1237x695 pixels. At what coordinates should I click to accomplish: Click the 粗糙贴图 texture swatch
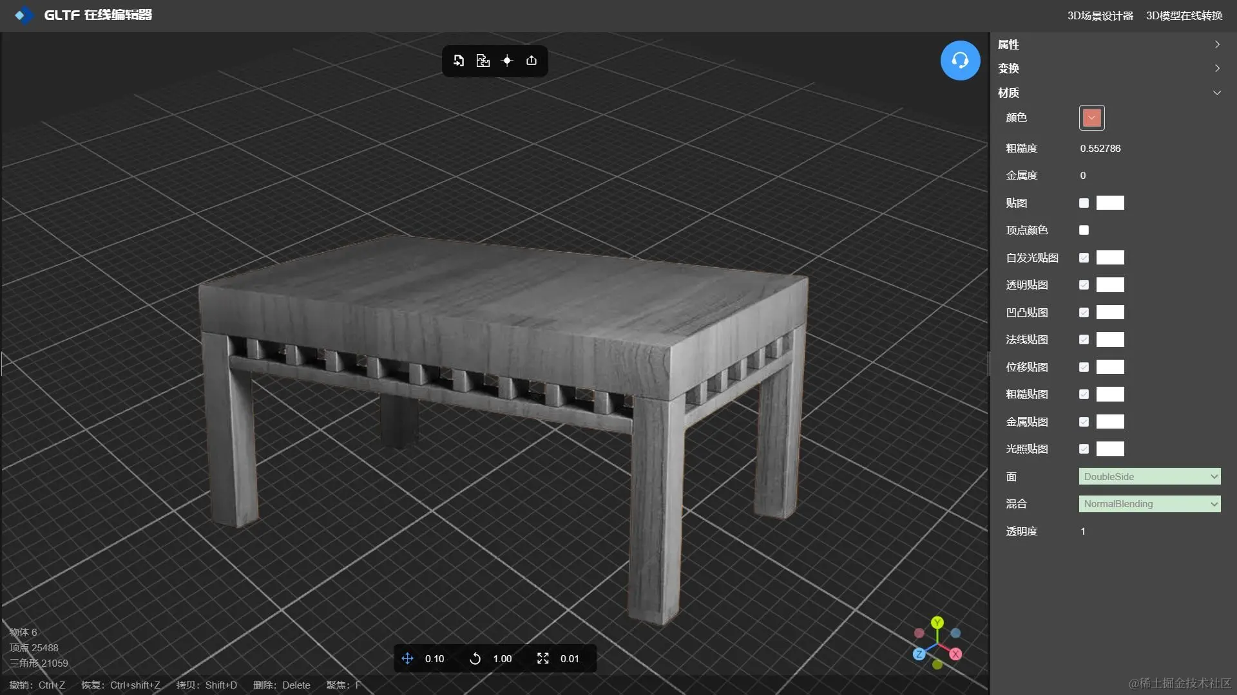coord(1110,394)
